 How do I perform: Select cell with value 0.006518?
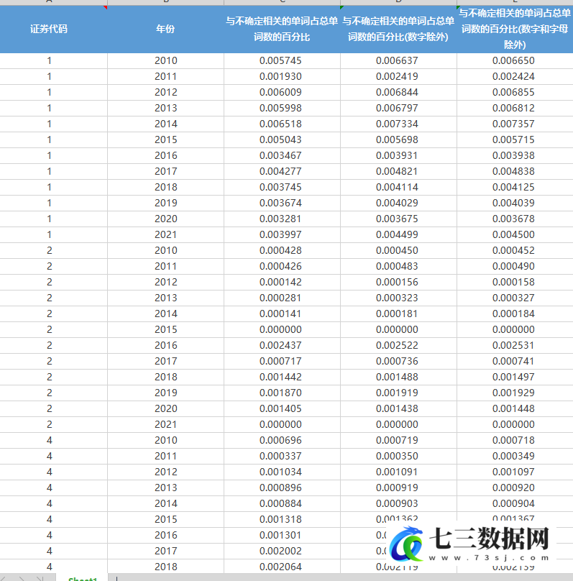[x=282, y=124]
